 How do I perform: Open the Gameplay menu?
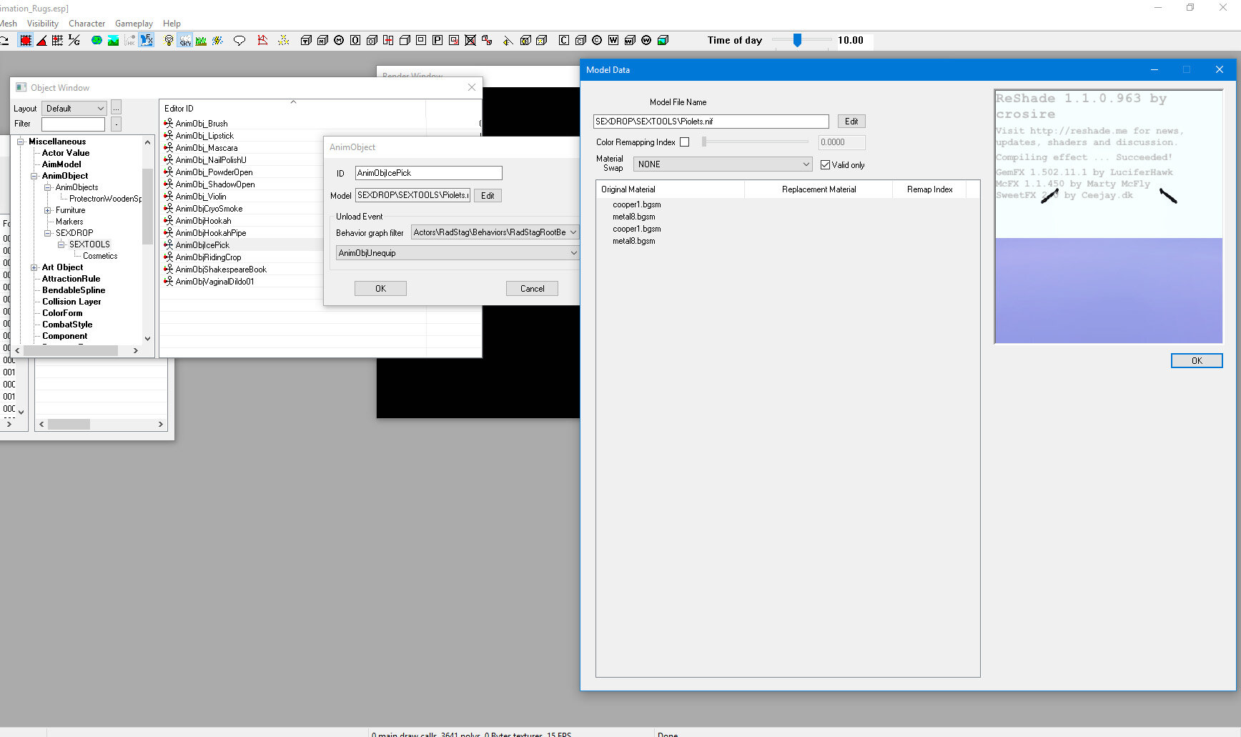point(134,24)
